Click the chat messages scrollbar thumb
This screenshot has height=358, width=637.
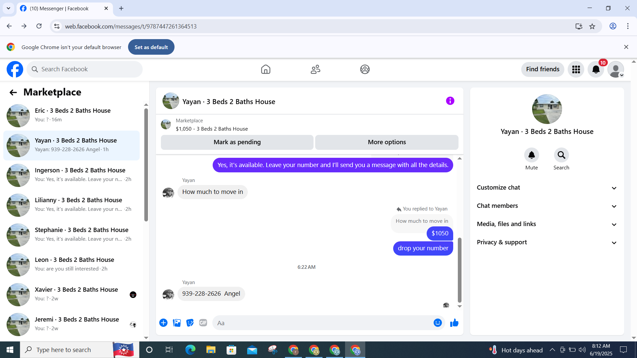pos(460,270)
